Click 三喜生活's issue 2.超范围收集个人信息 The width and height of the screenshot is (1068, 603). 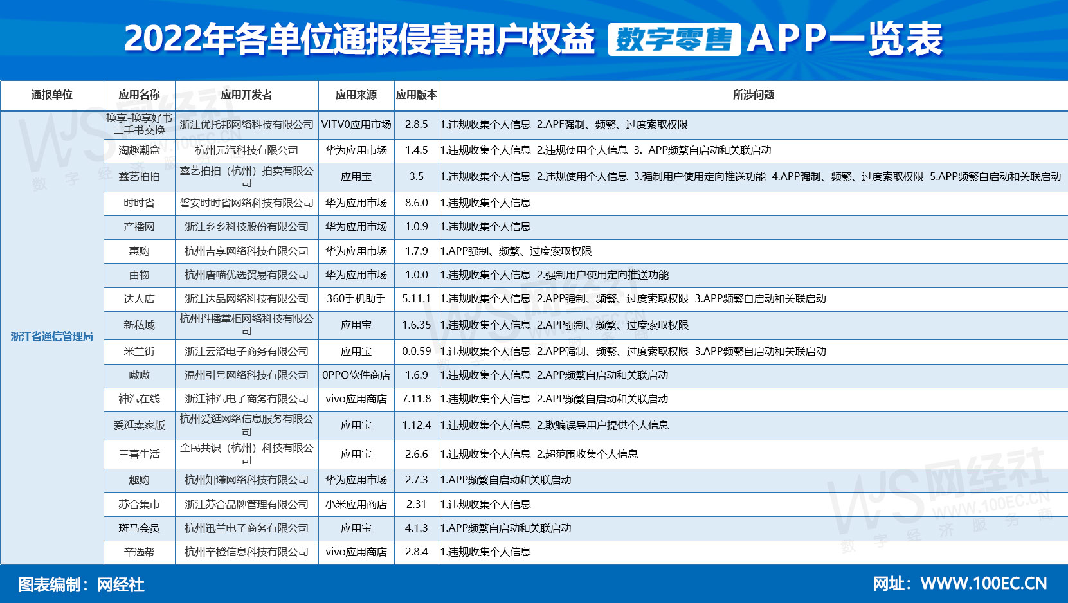(x=587, y=455)
